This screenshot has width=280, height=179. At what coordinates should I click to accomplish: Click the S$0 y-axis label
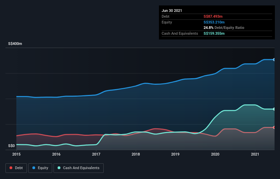(12, 146)
